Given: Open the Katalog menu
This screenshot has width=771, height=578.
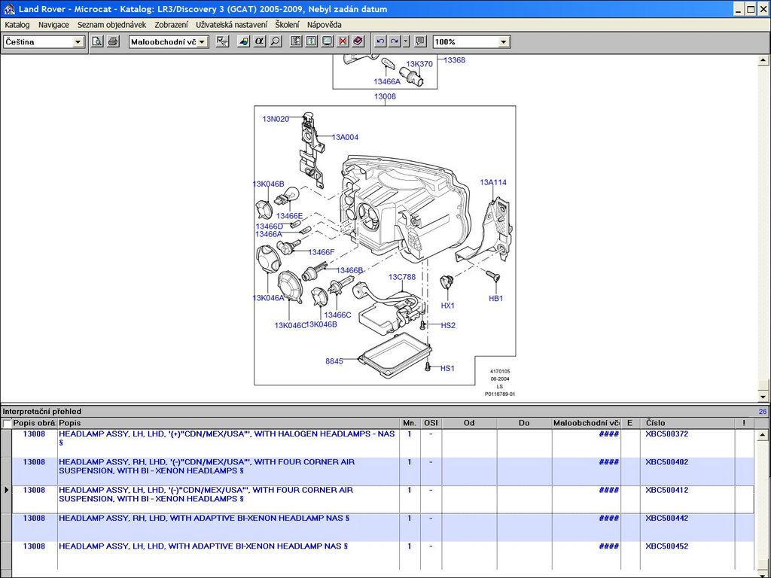Looking at the screenshot, I should [x=17, y=25].
